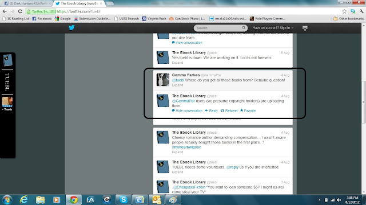
Task: Open #myheartwillgoon hashtag
Action: (186, 147)
